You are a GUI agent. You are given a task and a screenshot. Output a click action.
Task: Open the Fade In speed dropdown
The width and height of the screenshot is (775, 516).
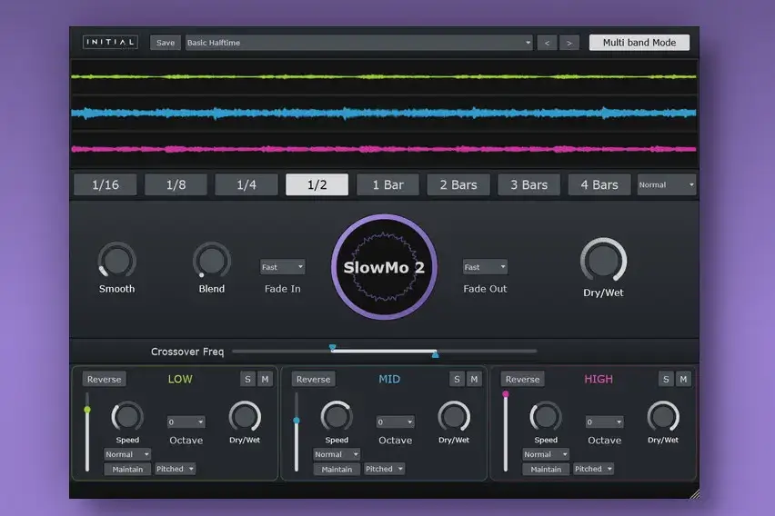pyautogui.click(x=282, y=267)
